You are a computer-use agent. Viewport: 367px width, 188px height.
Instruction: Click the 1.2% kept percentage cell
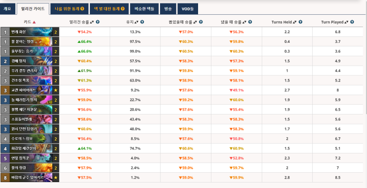coord(135,178)
